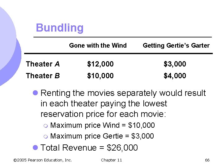Select the $10,000 cell in Theater B row

click(100, 76)
